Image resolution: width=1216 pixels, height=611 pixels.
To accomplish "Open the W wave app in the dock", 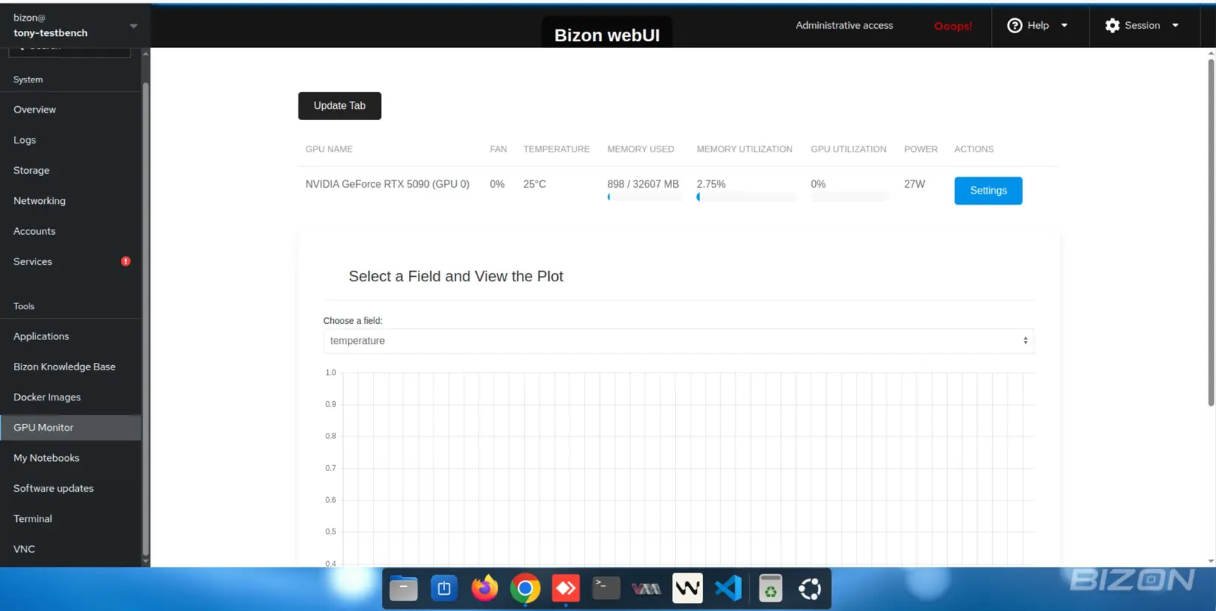I will pos(688,588).
